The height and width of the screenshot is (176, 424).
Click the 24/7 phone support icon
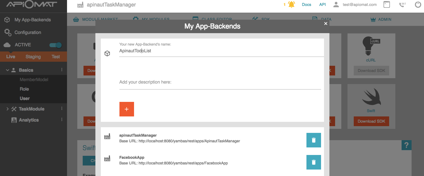(402, 4)
